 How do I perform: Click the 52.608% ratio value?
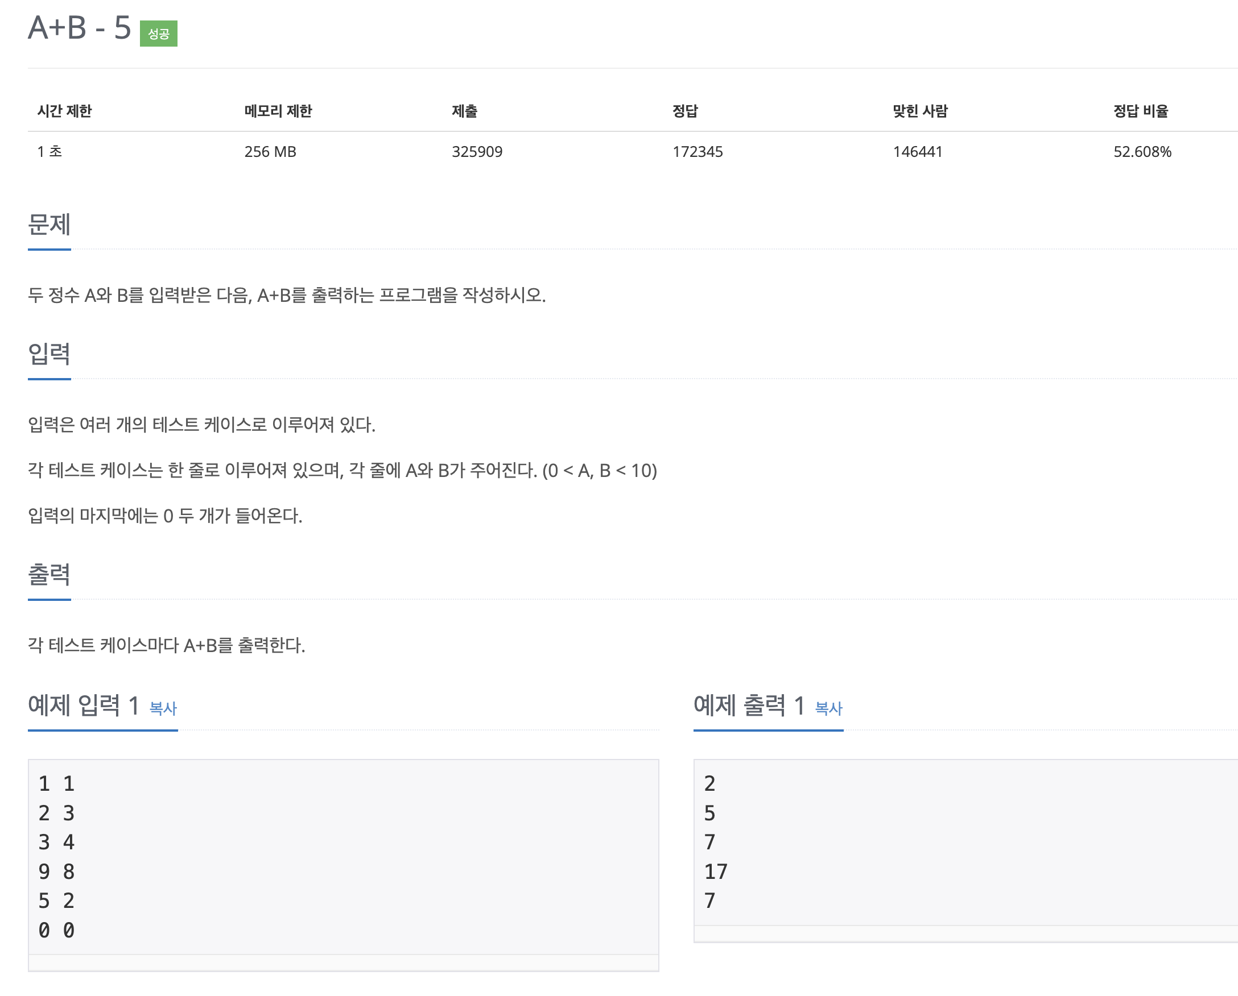1142,151
